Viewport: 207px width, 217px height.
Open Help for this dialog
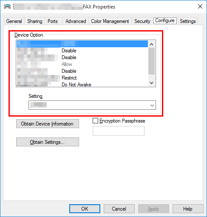(x=188, y=209)
